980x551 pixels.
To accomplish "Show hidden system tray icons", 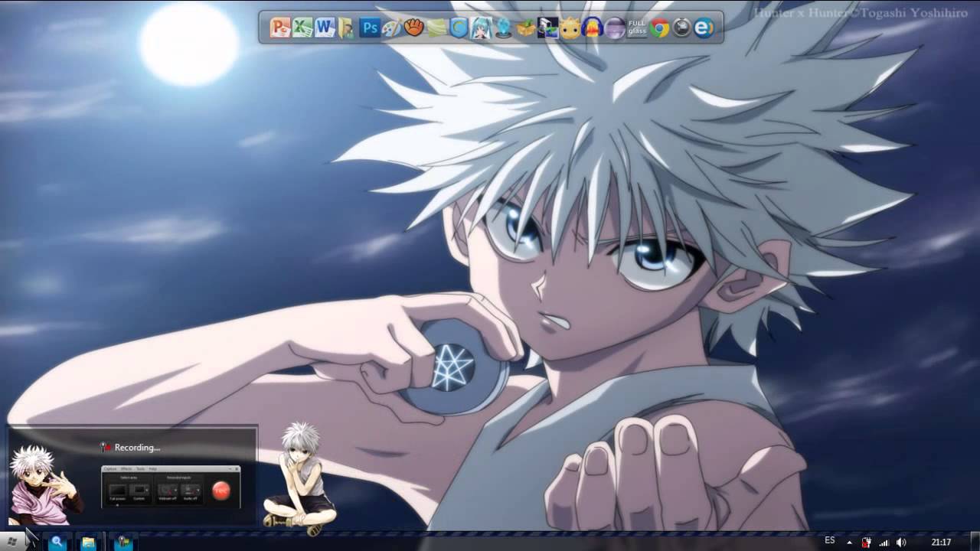I will pyautogui.click(x=849, y=543).
